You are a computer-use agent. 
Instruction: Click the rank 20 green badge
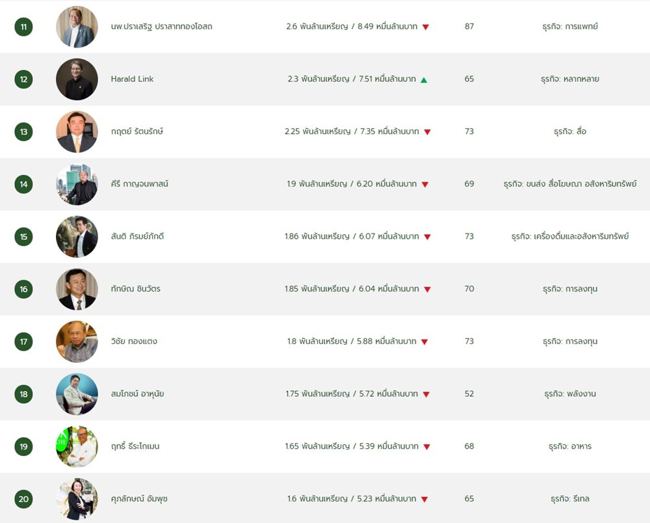tap(23, 499)
